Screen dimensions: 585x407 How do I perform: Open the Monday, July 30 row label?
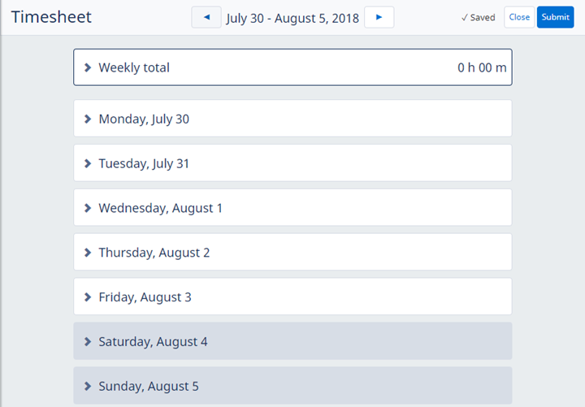click(144, 119)
